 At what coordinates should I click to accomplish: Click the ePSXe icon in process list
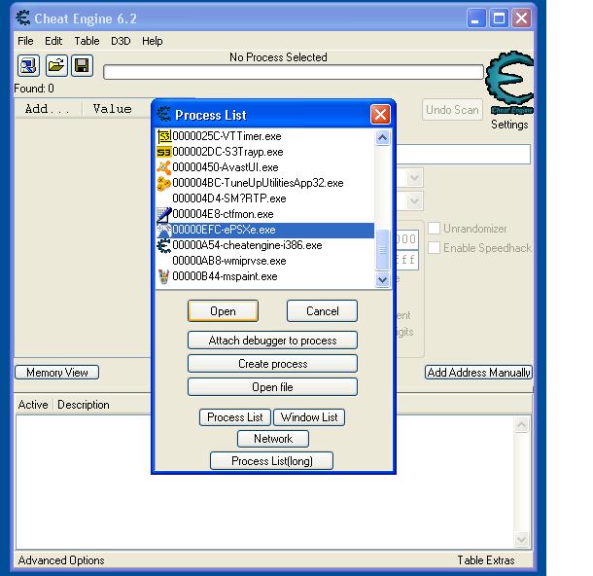click(164, 230)
